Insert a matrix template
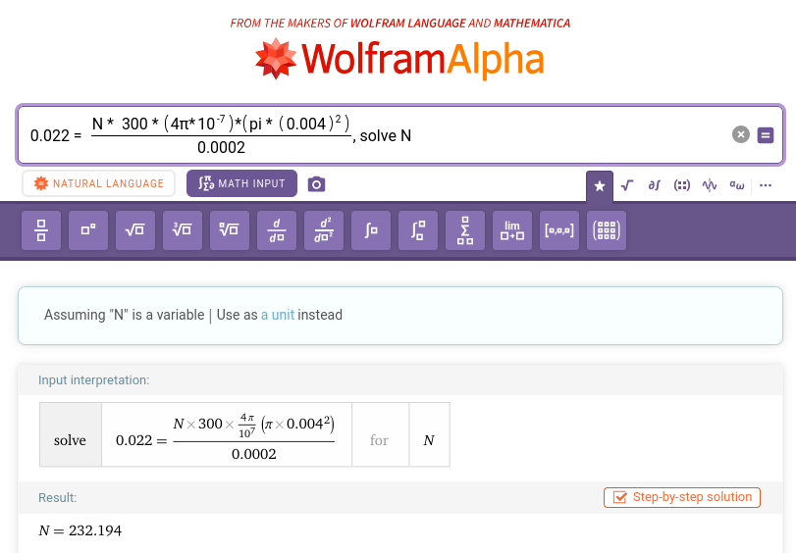Image resolution: width=796 pixels, height=553 pixels. 607,230
